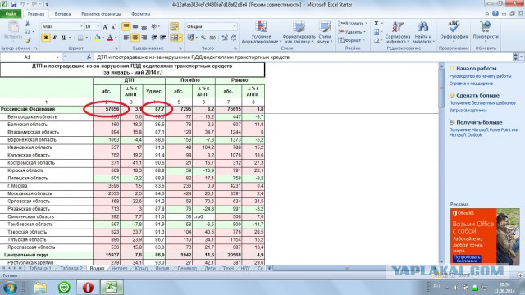Toggle bold formatting Ж
Image resolution: width=525 pixels, height=295 pixels.
(x=46, y=38)
